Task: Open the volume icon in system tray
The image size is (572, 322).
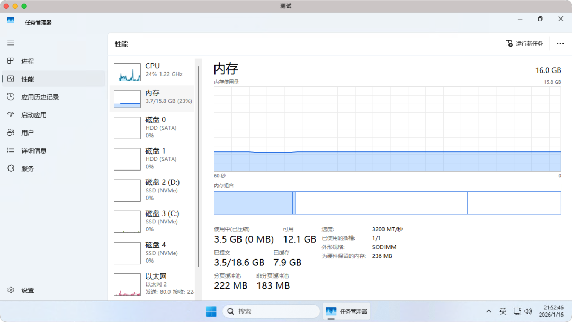Action: coord(528,311)
